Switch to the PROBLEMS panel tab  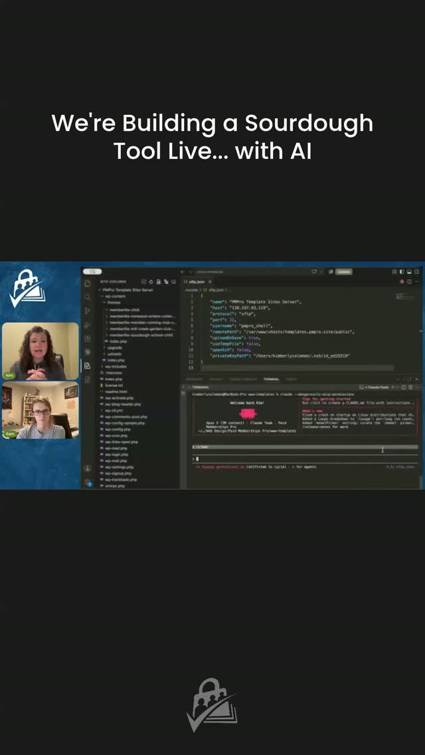tap(195, 379)
